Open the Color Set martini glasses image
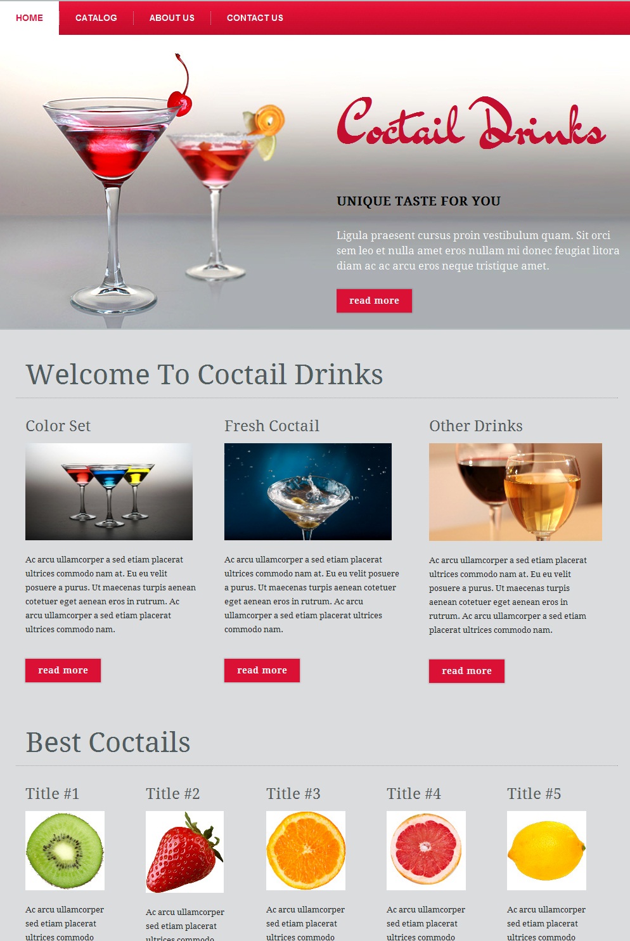 109,491
